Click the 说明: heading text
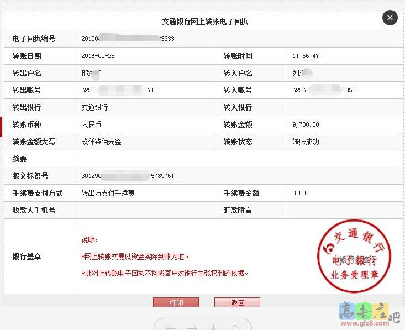405x330 pixels. (90, 240)
